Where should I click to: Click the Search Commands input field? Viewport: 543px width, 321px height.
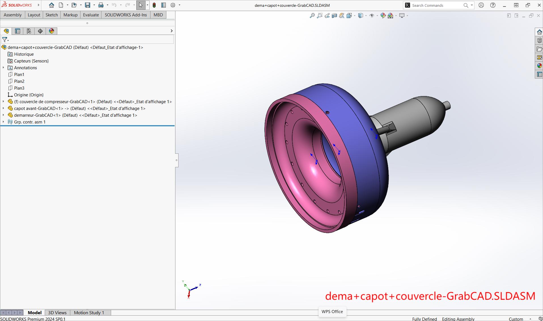coord(436,5)
